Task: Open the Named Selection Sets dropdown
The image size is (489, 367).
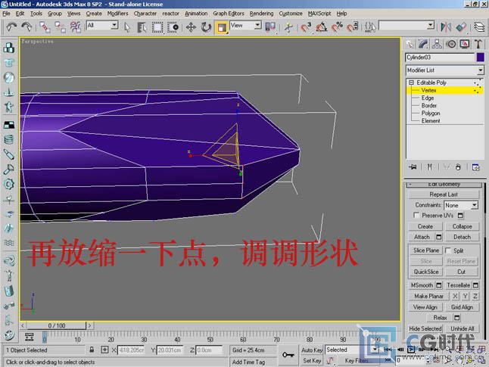Action: [431, 25]
